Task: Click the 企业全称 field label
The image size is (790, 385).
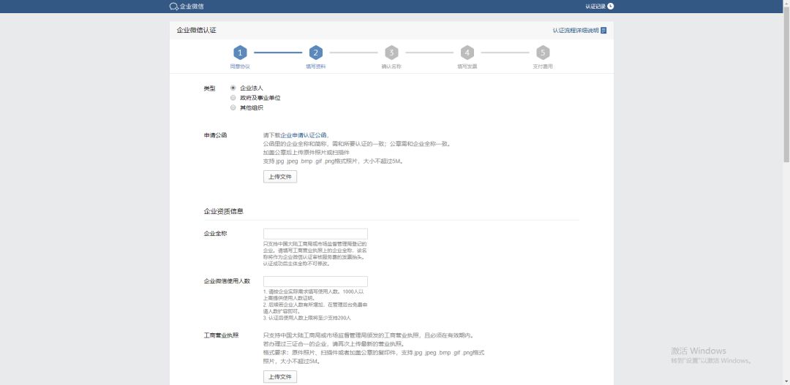Action: click(x=215, y=234)
